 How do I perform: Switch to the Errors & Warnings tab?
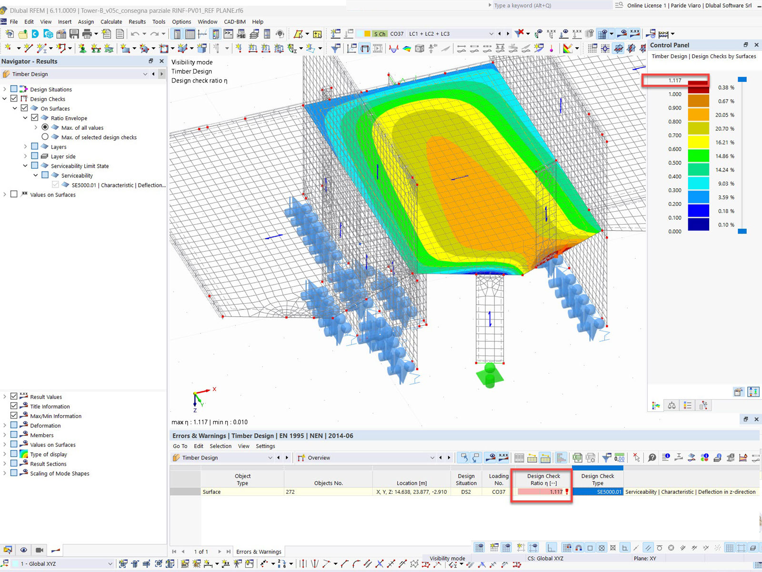(x=258, y=552)
